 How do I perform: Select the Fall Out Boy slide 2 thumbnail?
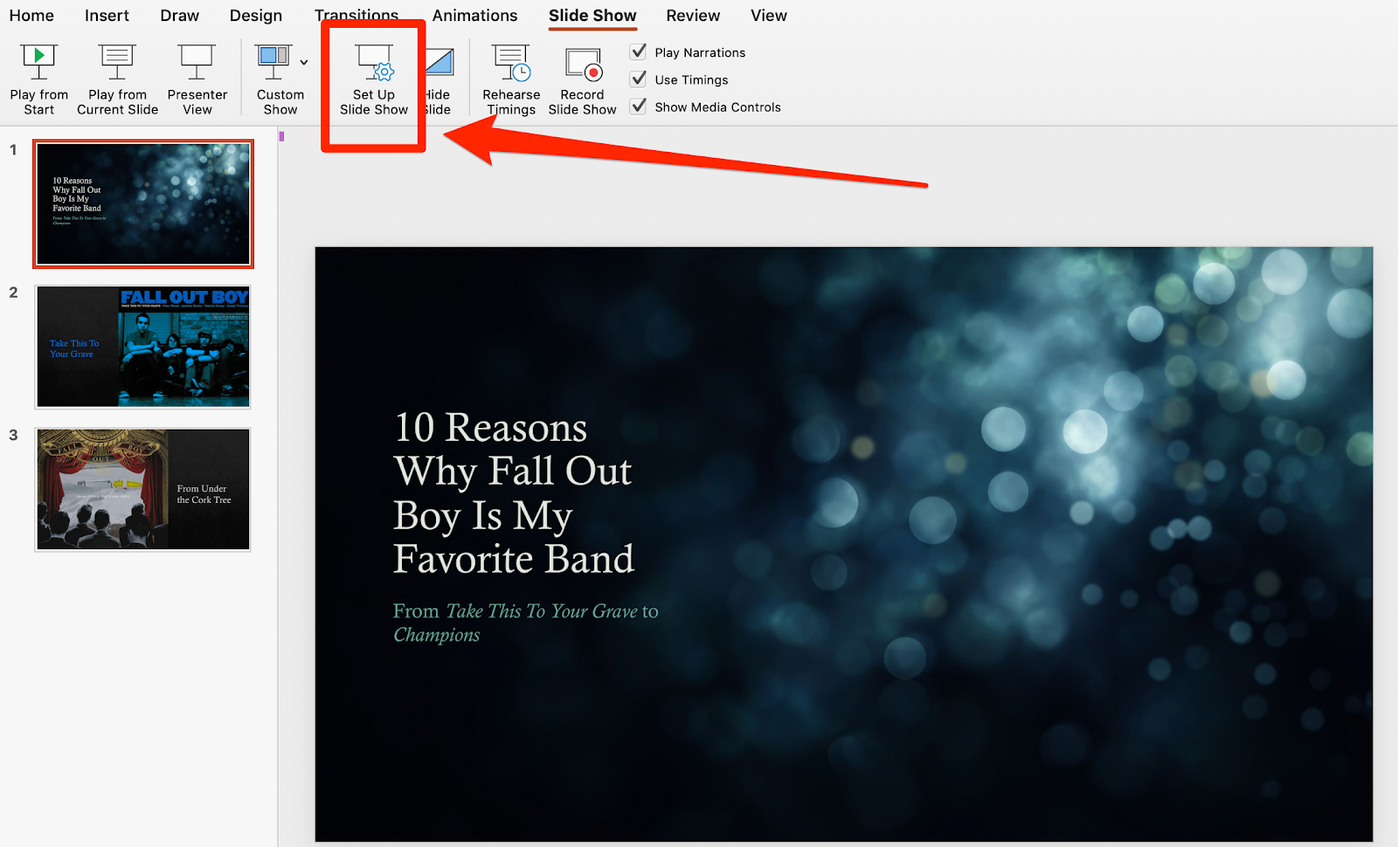click(142, 347)
